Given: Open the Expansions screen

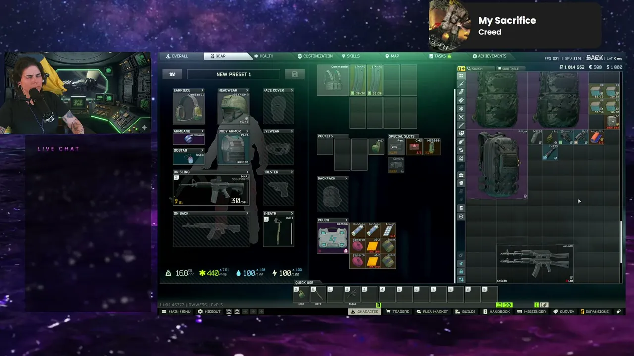Looking at the screenshot, I should [594, 311].
